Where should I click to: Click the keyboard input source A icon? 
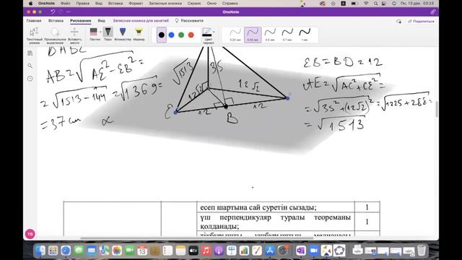coord(344,3)
